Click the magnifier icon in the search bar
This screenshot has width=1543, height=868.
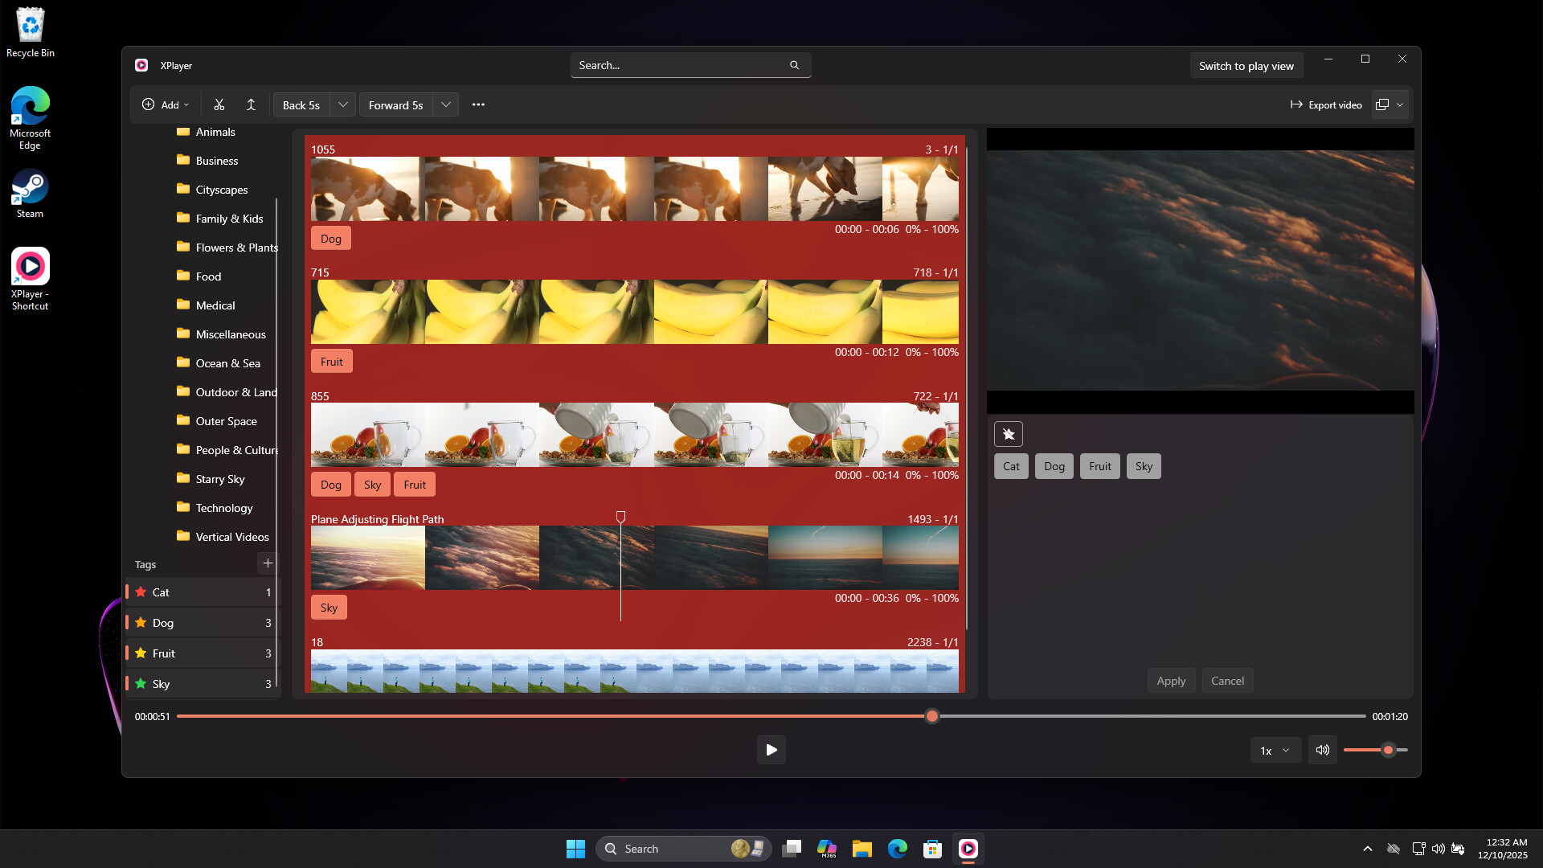tap(794, 65)
